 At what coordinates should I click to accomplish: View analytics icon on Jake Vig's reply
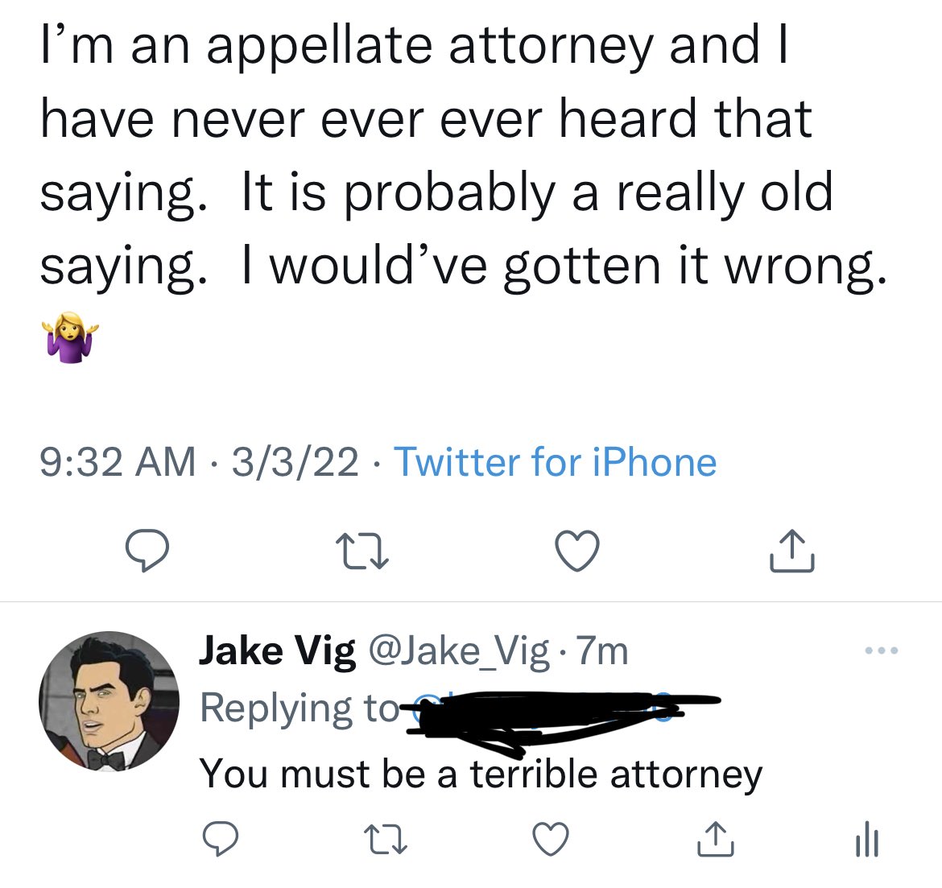(x=866, y=841)
